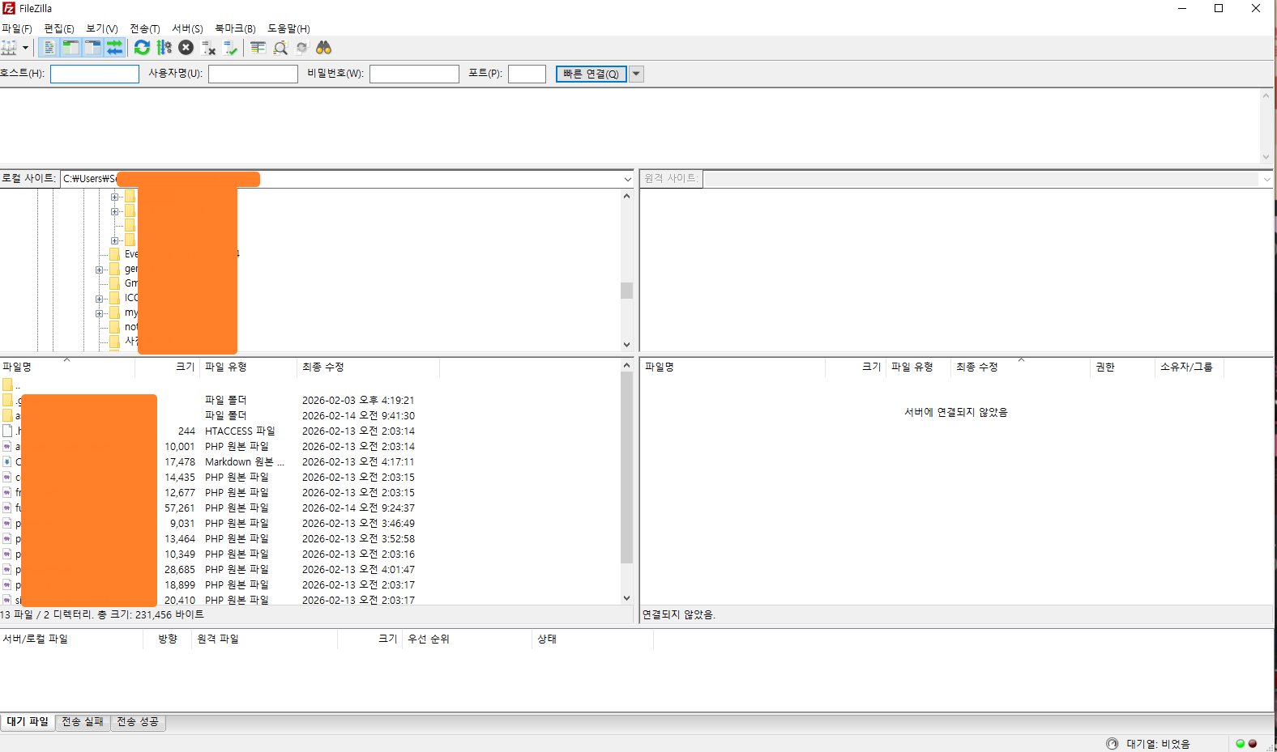Open the 편집(E) menu
Screen dimensions: 1277x752
tap(59, 28)
